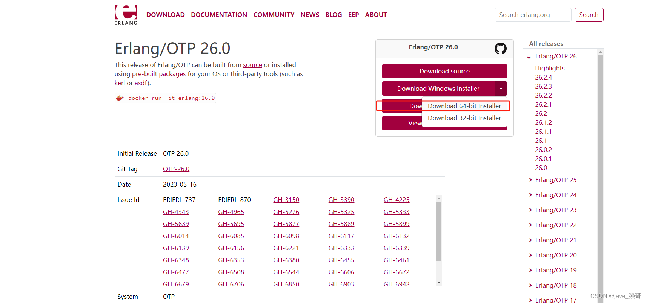Select release 26.2.4
The image size is (647, 303).
click(x=543, y=77)
